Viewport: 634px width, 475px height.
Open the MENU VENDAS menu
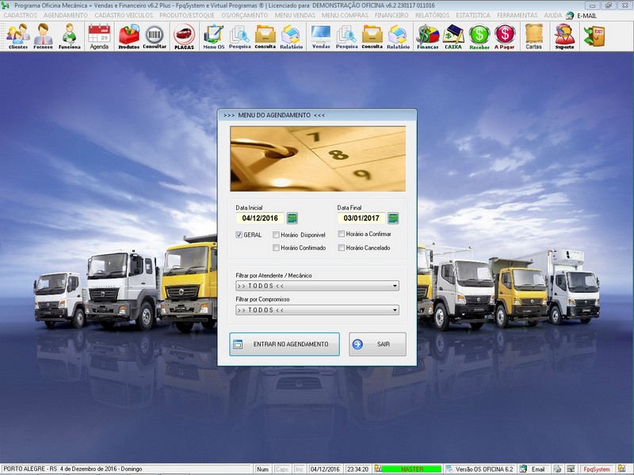(295, 15)
